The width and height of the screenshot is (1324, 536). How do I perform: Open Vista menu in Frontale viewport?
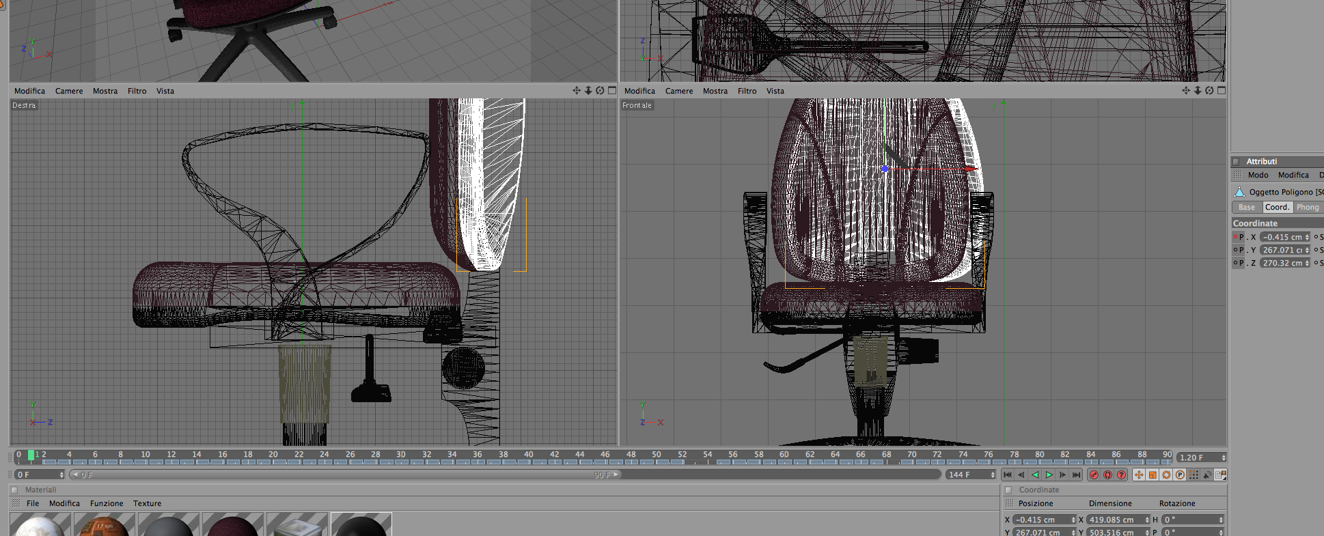[775, 91]
